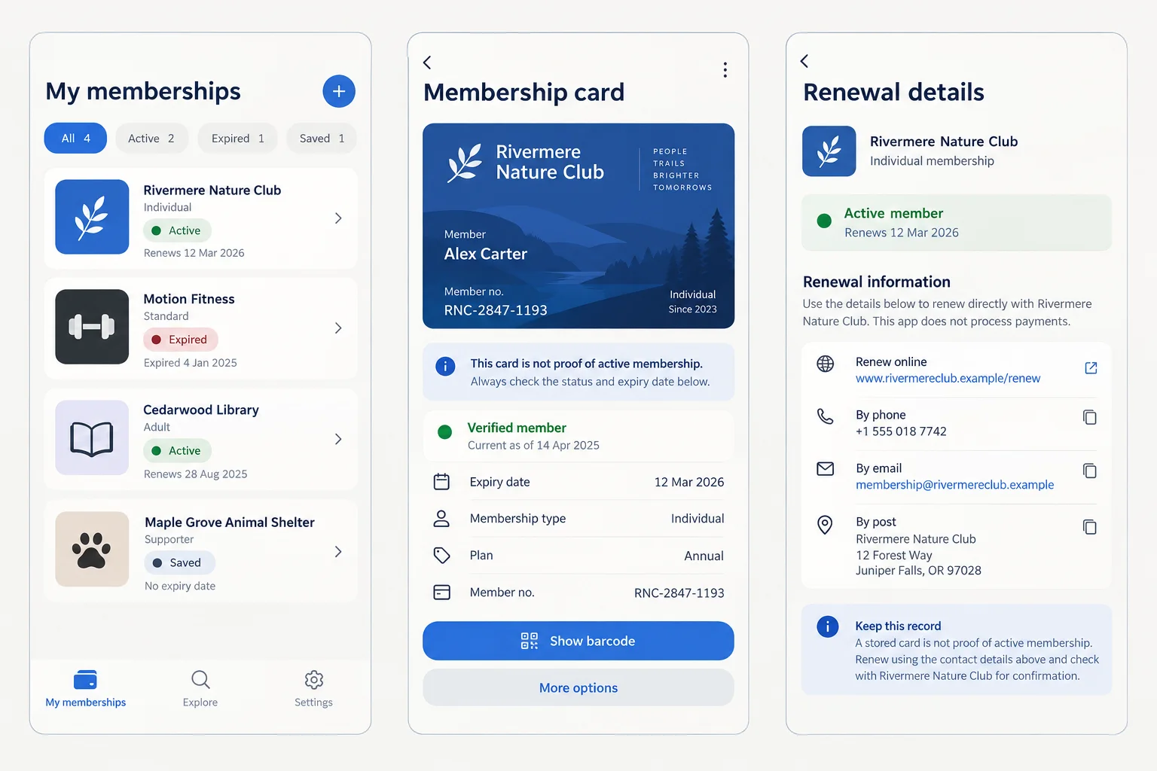This screenshot has height=771, width=1157.
Task: Open membership@rivermereclub.example email link
Action: (954, 485)
